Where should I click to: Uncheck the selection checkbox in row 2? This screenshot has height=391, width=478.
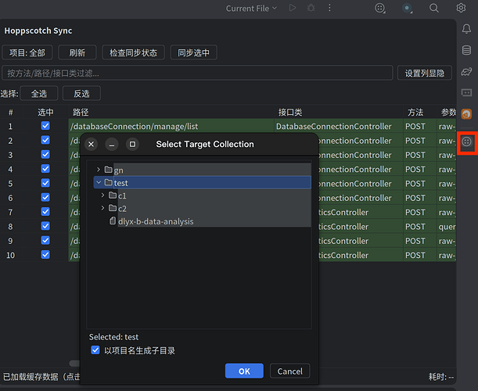click(x=45, y=140)
